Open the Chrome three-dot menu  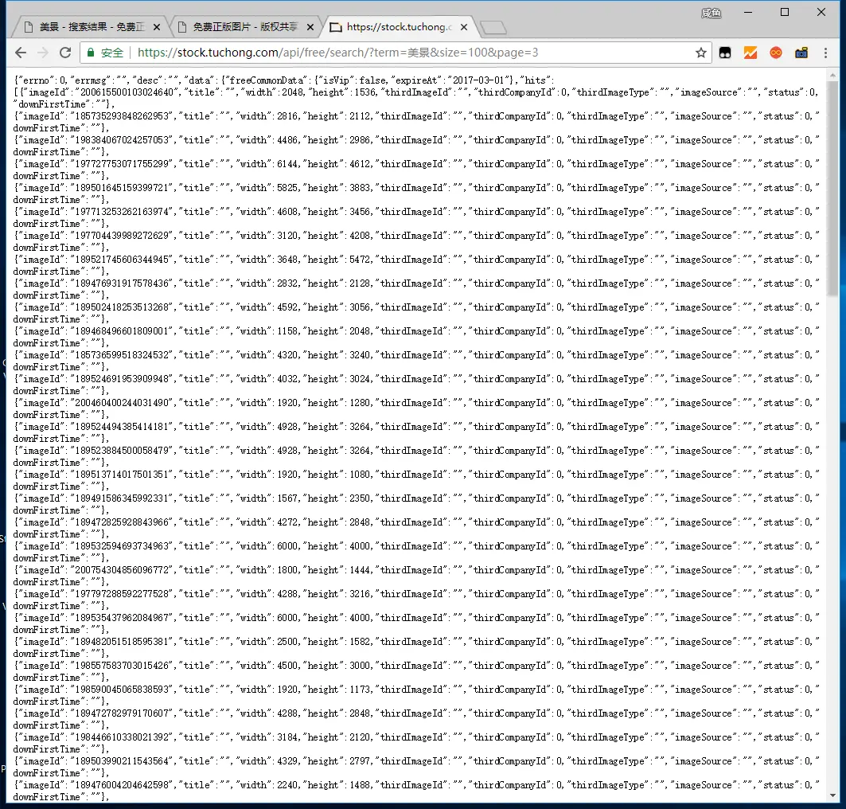[825, 53]
